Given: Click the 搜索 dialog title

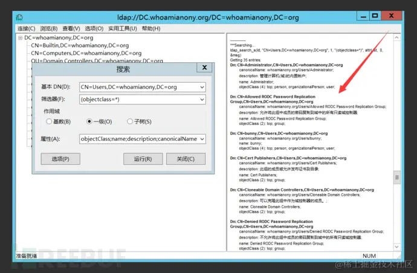Looking at the screenshot, I should coord(123,69).
